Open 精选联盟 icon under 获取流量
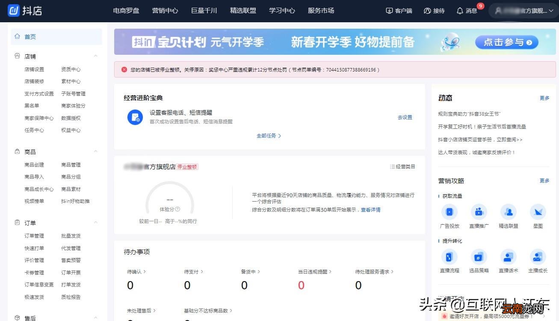This screenshot has width=559, height=321. tap(509, 212)
